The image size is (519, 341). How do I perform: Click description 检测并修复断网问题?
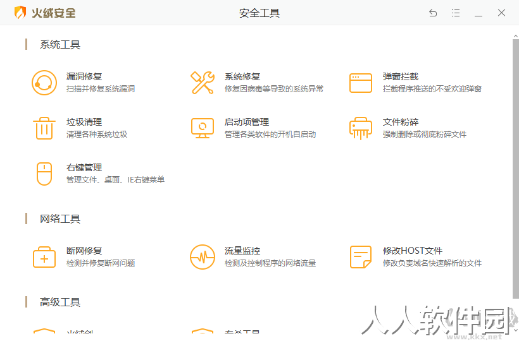pos(101,263)
